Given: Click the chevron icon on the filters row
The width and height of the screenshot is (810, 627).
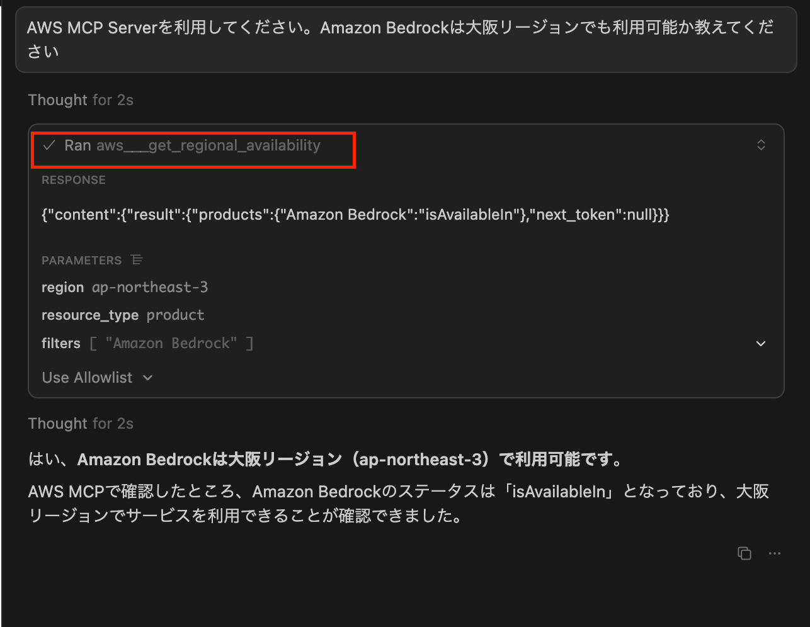Looking at the screenshot, I should [x=761, y=344].
